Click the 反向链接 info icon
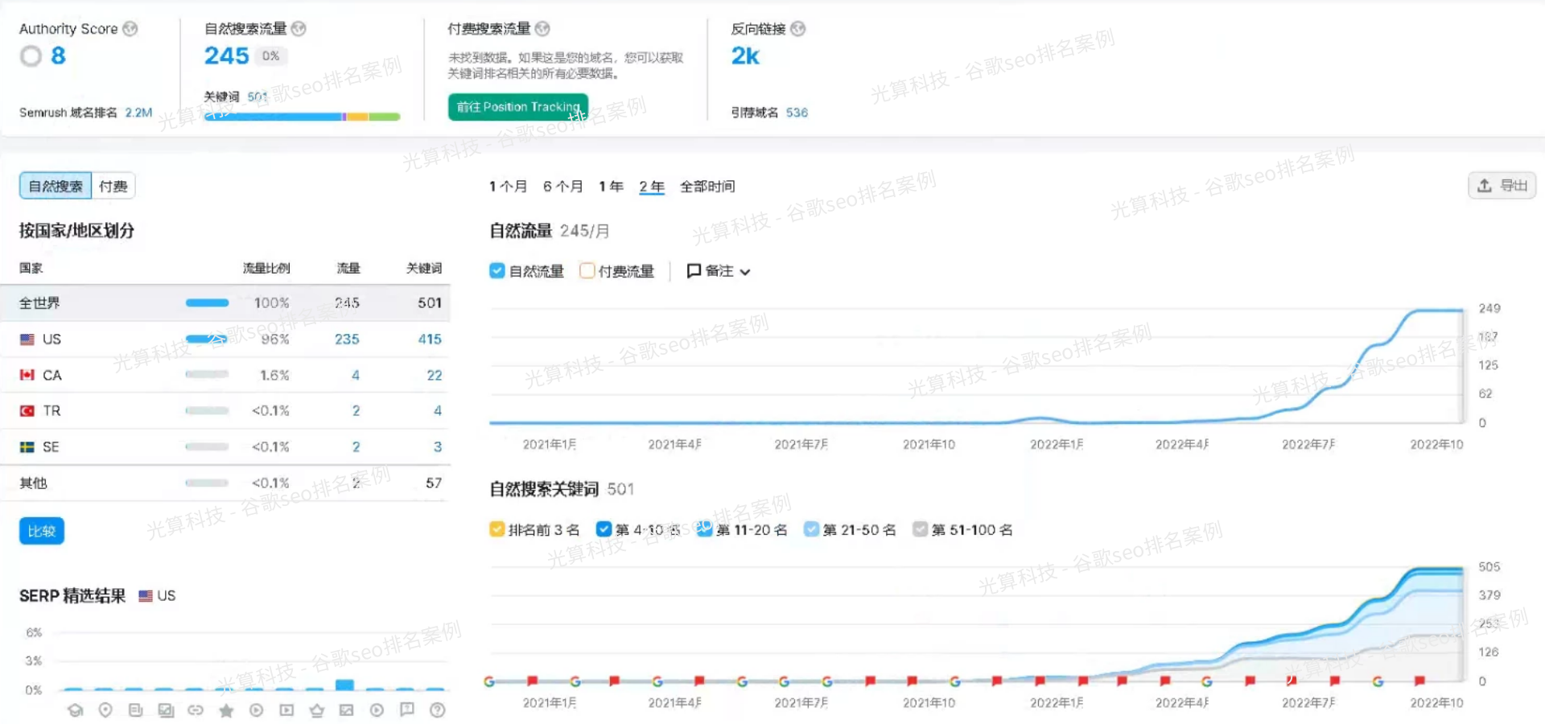 point(797,29)
